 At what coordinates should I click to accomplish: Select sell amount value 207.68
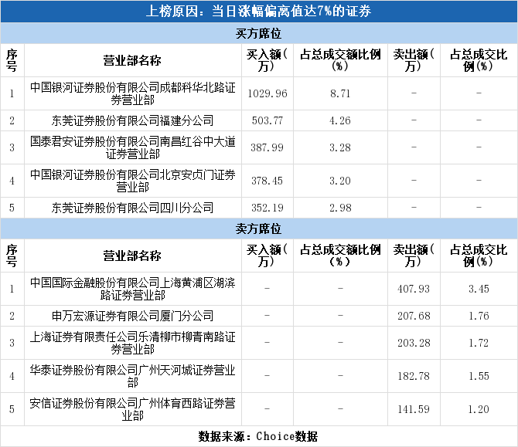click(x=414, y=316)
